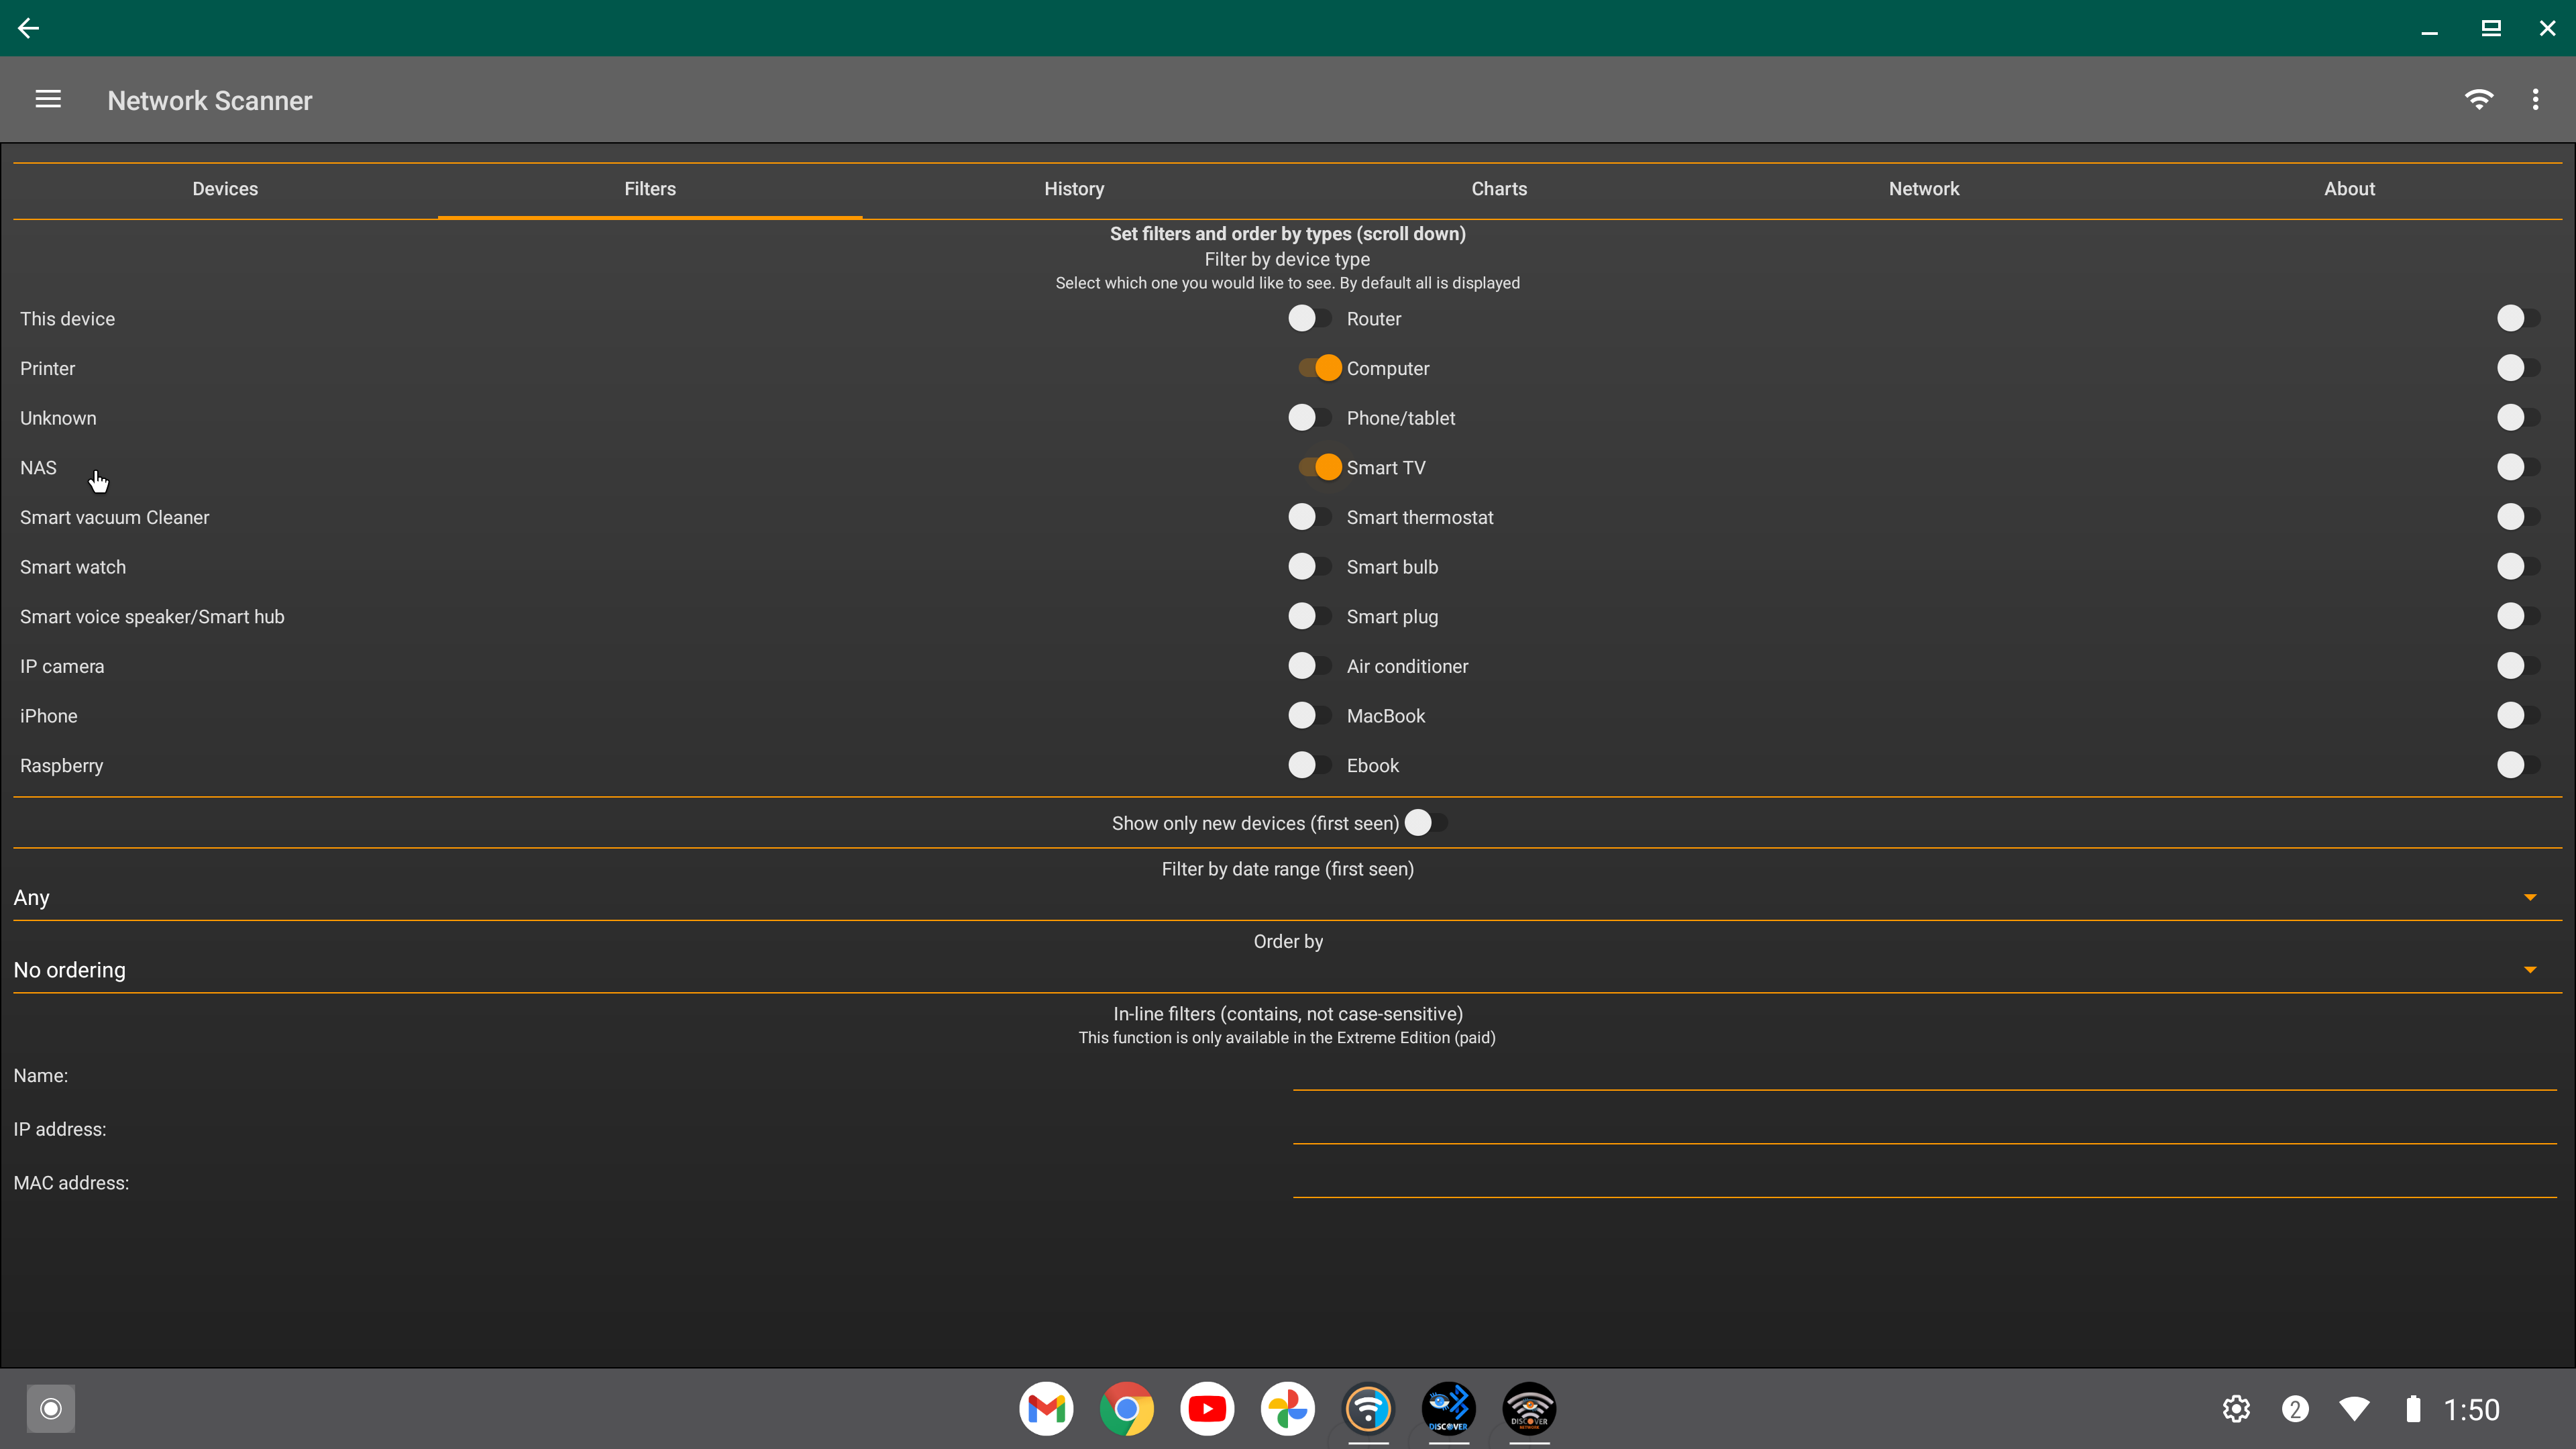Launch YouTube from the taskbar
The height and width of the screenshot is (1449, 2576).
point(1207,1409)
